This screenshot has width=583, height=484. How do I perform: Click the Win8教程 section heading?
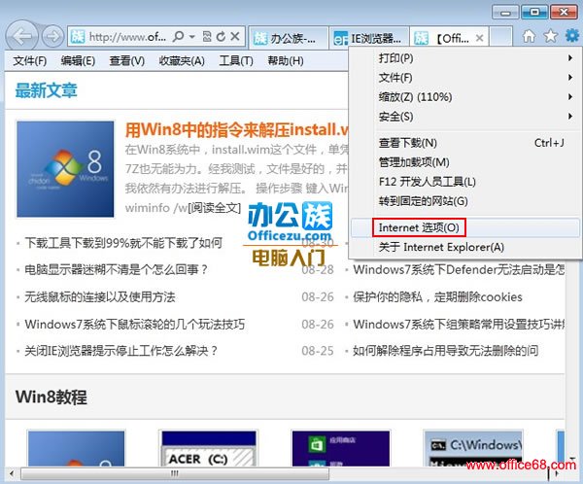51,397
